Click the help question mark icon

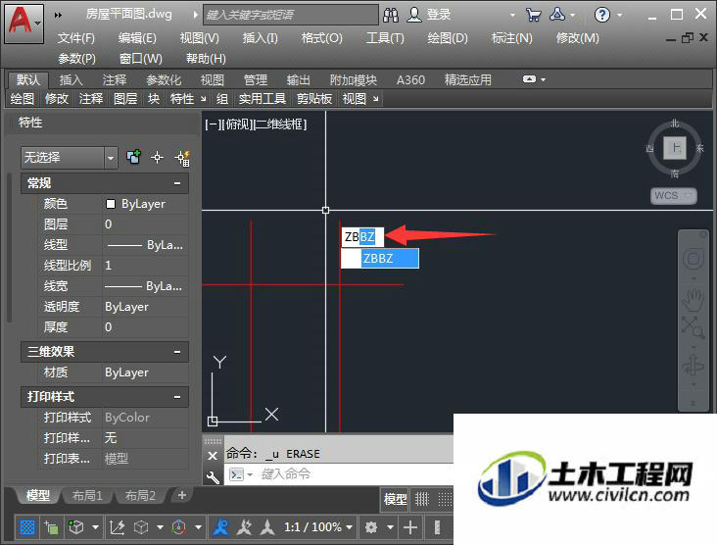pos(602,15)
